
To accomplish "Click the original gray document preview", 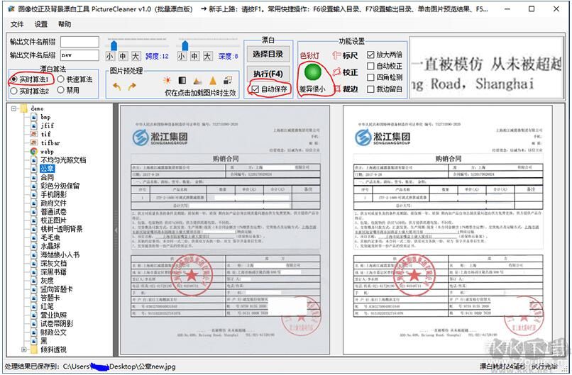I will click(225, 230).
